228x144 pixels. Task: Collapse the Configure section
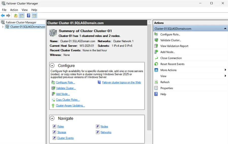[x=52, y=66]
